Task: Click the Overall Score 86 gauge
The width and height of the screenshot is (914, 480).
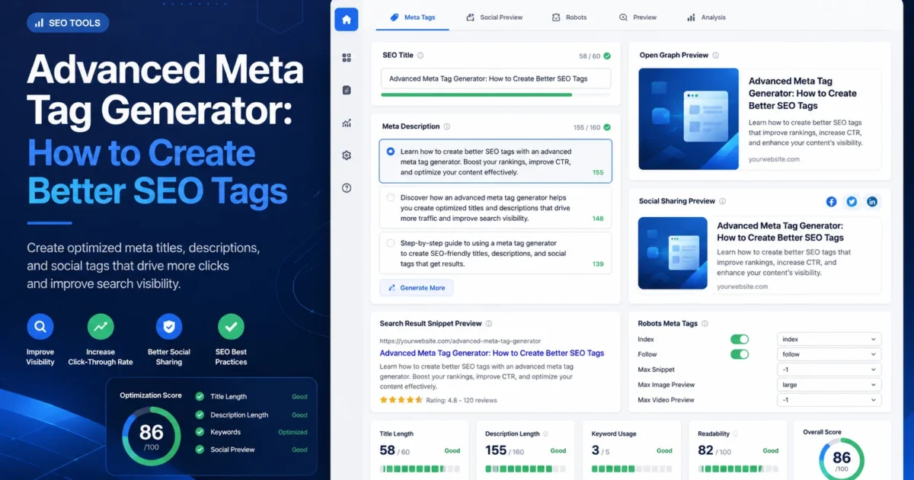Action: (842, 459)
